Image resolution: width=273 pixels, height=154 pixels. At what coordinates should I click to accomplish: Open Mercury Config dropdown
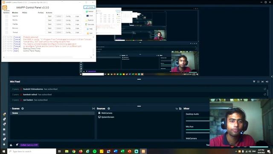pos(68,28)
